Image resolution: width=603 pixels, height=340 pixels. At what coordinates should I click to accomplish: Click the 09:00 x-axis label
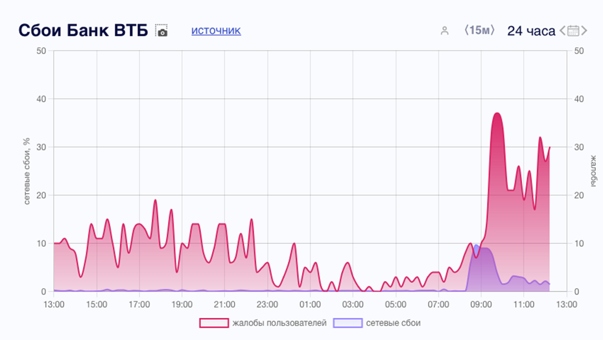481,304
